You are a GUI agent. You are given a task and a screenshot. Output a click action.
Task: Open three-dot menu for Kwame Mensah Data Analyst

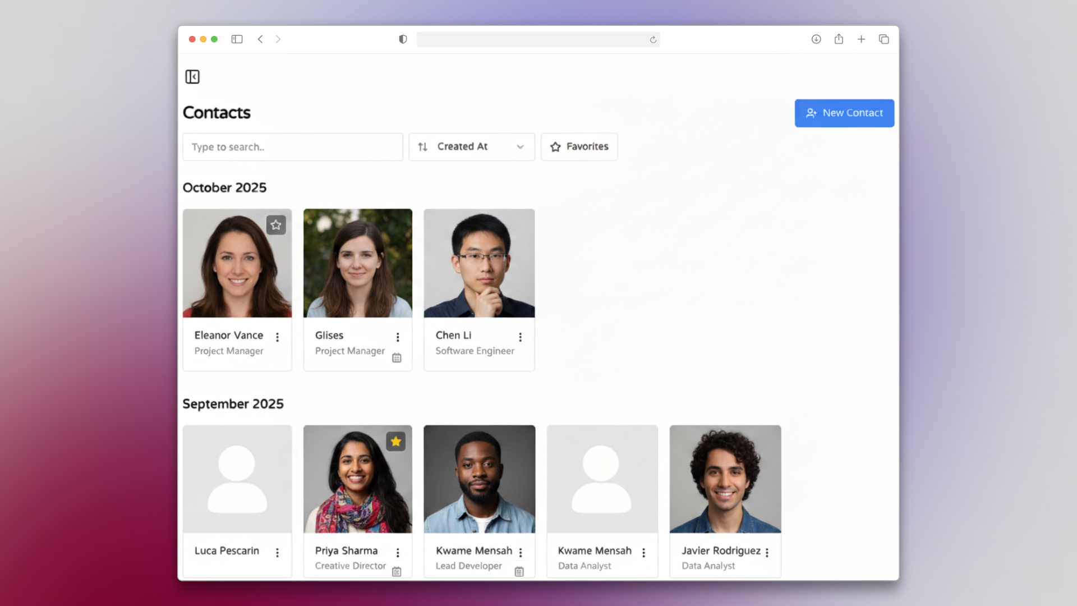[x=644, y=553]
